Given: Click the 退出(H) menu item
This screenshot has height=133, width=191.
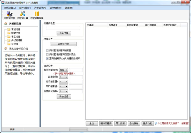Looking at the screenshot, I should coord(69,8).
